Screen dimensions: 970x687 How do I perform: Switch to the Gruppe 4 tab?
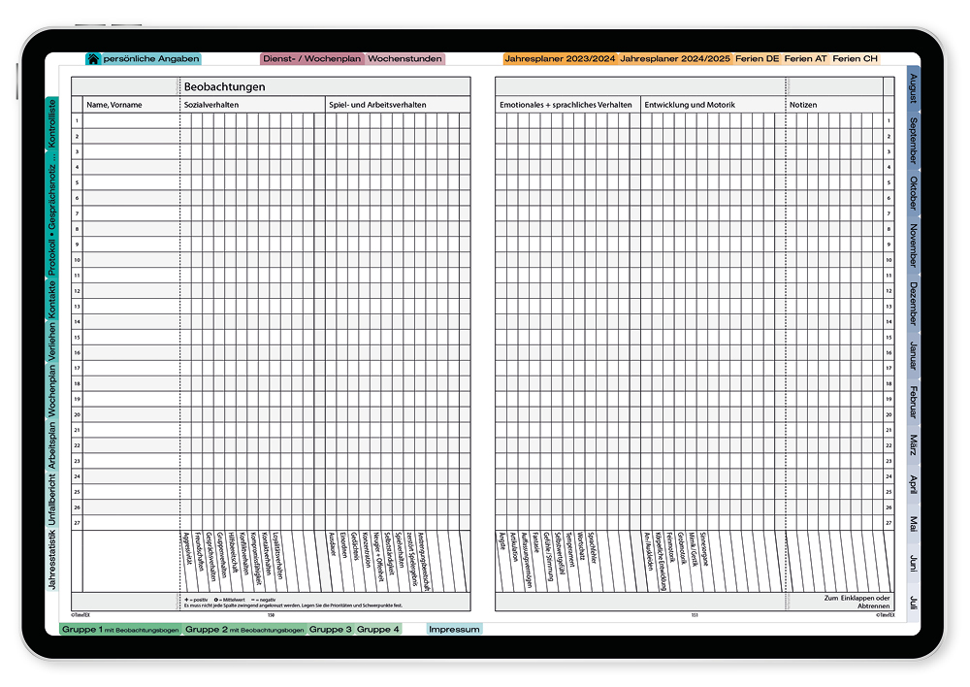[378, 630]
